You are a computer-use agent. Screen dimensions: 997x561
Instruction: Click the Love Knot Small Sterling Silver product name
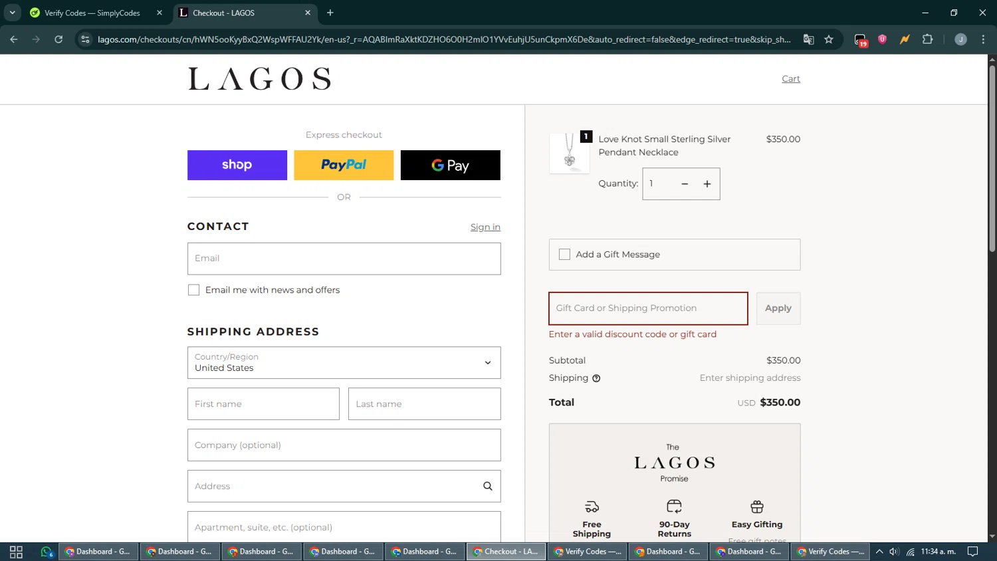[x=665, y=146]
